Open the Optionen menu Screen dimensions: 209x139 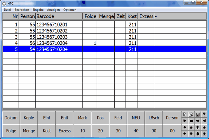70,10
